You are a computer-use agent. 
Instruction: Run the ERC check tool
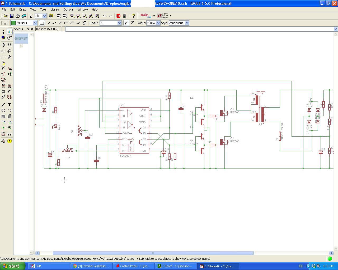point(3,141)
